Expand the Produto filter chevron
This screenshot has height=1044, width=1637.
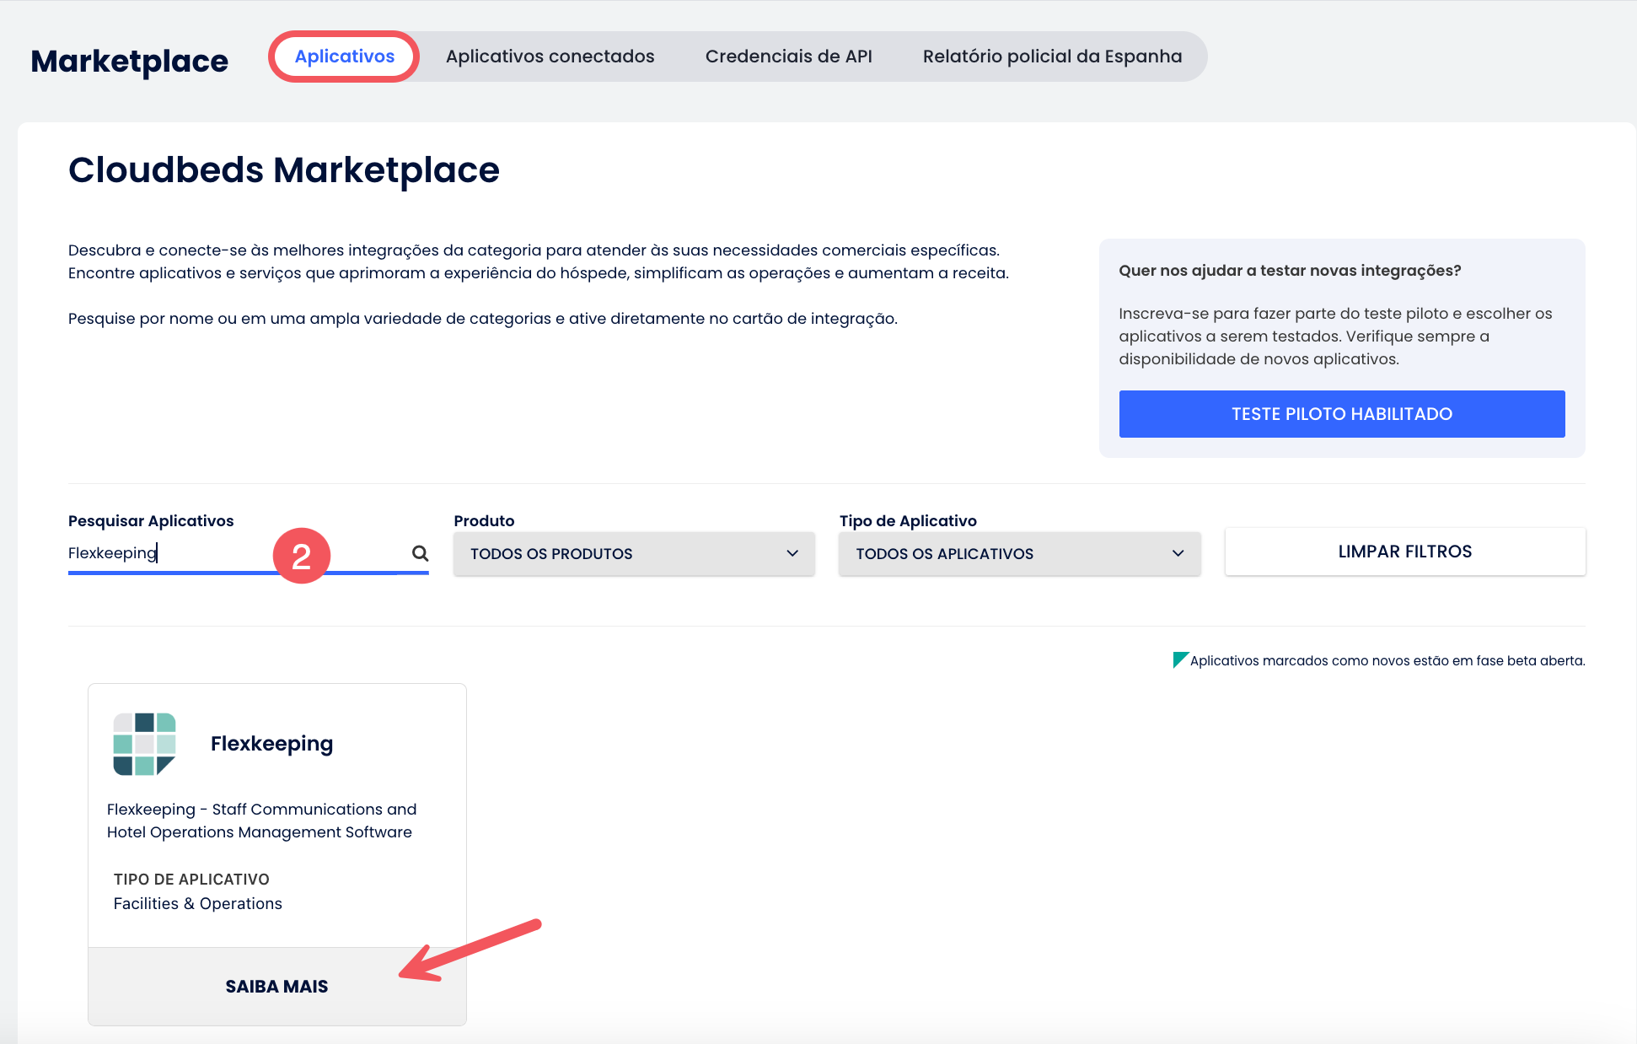[791, 554]
